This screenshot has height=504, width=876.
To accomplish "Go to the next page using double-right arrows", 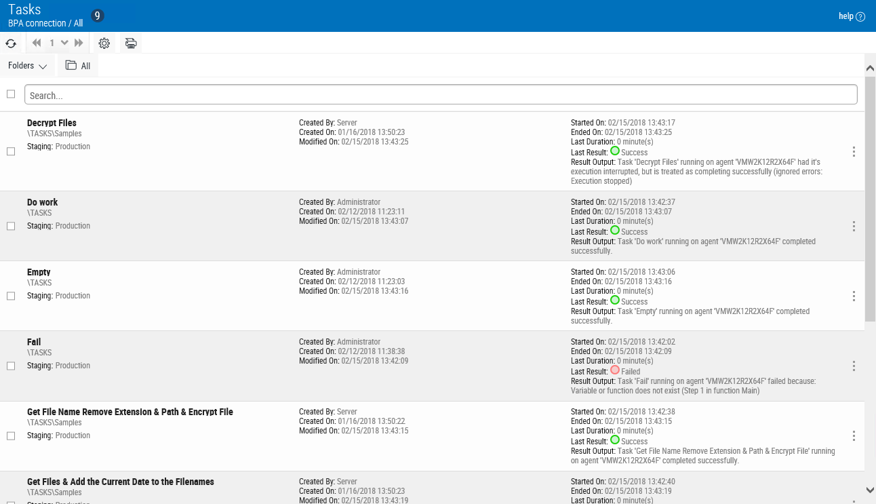I will point(79,43).
